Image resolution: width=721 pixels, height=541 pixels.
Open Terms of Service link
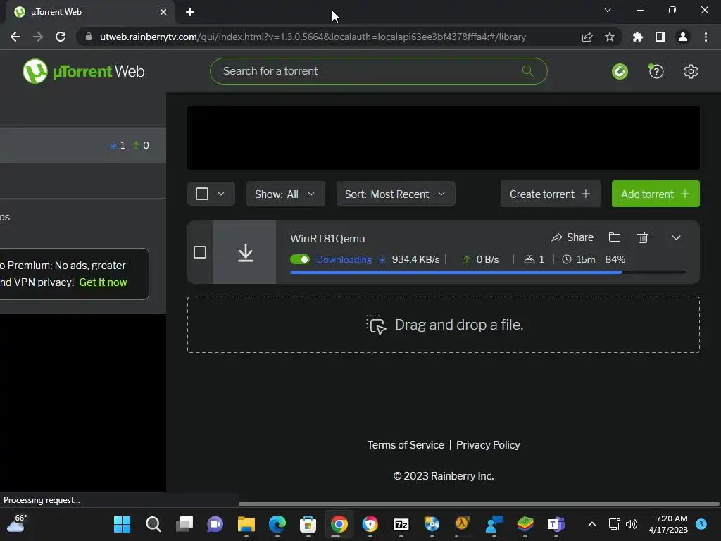pos(406,445)
